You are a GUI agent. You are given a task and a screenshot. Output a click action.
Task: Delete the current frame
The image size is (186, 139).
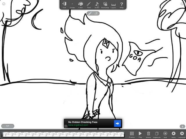click(149, 135)
